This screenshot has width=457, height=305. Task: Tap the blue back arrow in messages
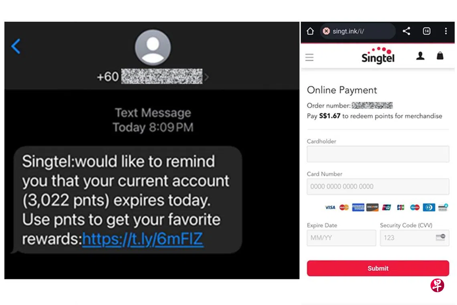pyautogui.click(x=16, y=46)
